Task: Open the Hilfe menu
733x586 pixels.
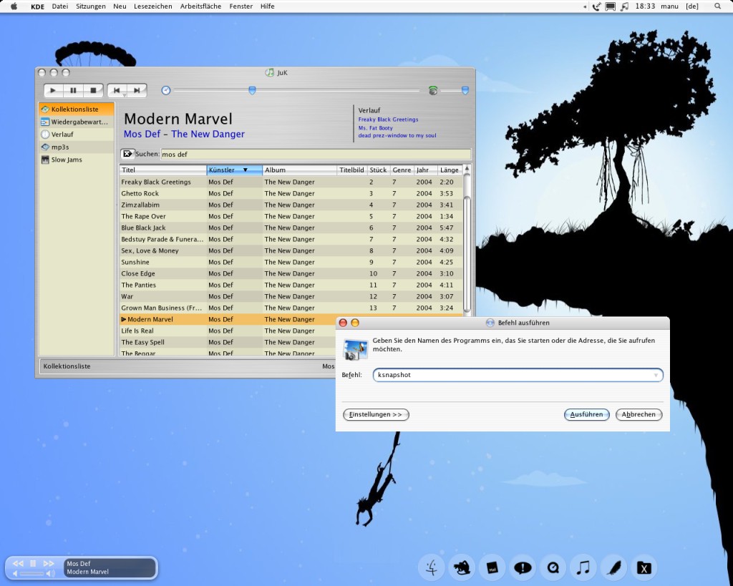Action: pyautogui.click(x=268, y=6)
